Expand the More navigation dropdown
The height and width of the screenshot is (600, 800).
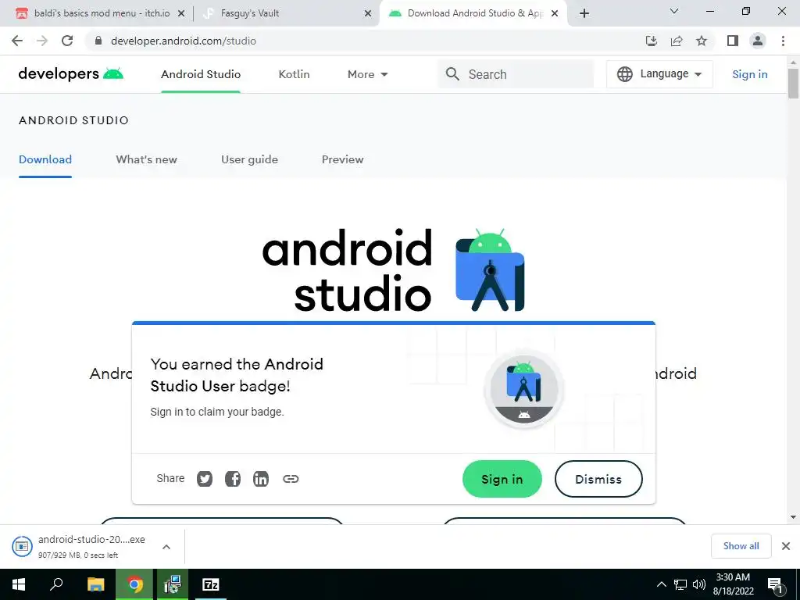(367, 74)
